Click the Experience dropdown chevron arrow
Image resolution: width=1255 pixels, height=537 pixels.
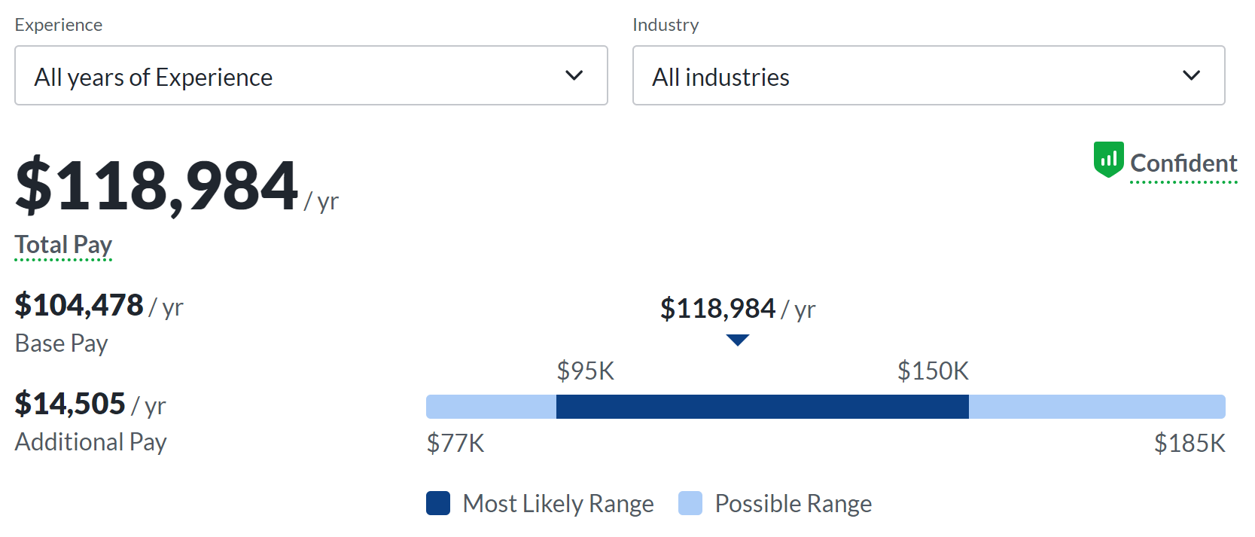[574, 75]
